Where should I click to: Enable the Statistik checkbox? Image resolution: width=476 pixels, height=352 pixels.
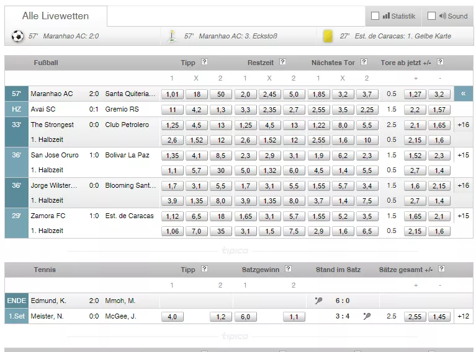[375, 16]
